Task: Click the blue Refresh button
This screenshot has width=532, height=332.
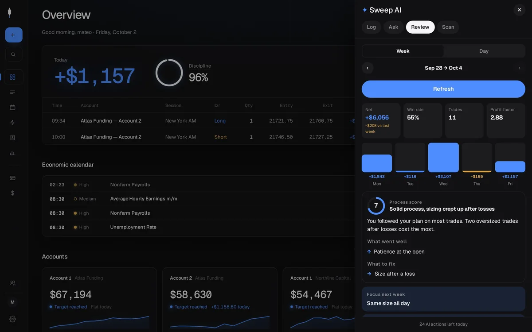Action: pyautogui.click(x=443, y=89)
